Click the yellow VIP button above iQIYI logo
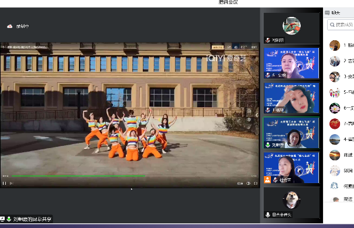This screenshot has height=228, width=354. point(218,47)
